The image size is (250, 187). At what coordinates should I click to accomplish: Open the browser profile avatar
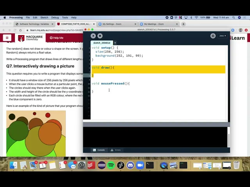click(x=241, y=30)
